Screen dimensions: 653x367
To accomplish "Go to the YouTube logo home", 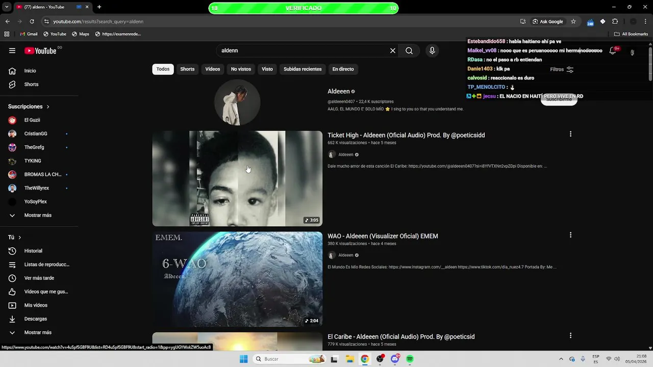I will click(x=40, y=50).
